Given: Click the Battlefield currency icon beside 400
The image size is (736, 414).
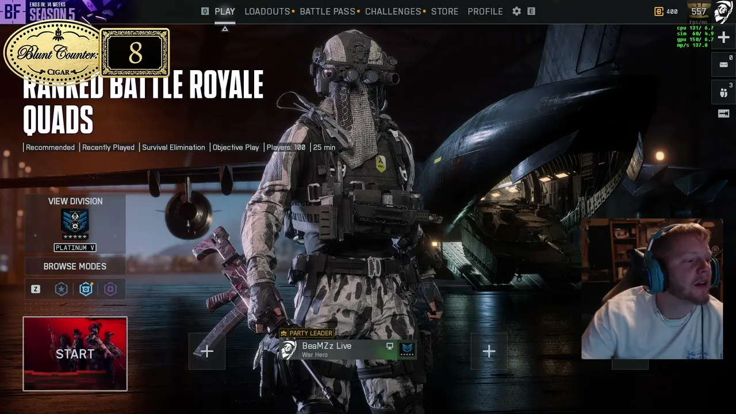Looking at the screenshot, I should (659, 11).
